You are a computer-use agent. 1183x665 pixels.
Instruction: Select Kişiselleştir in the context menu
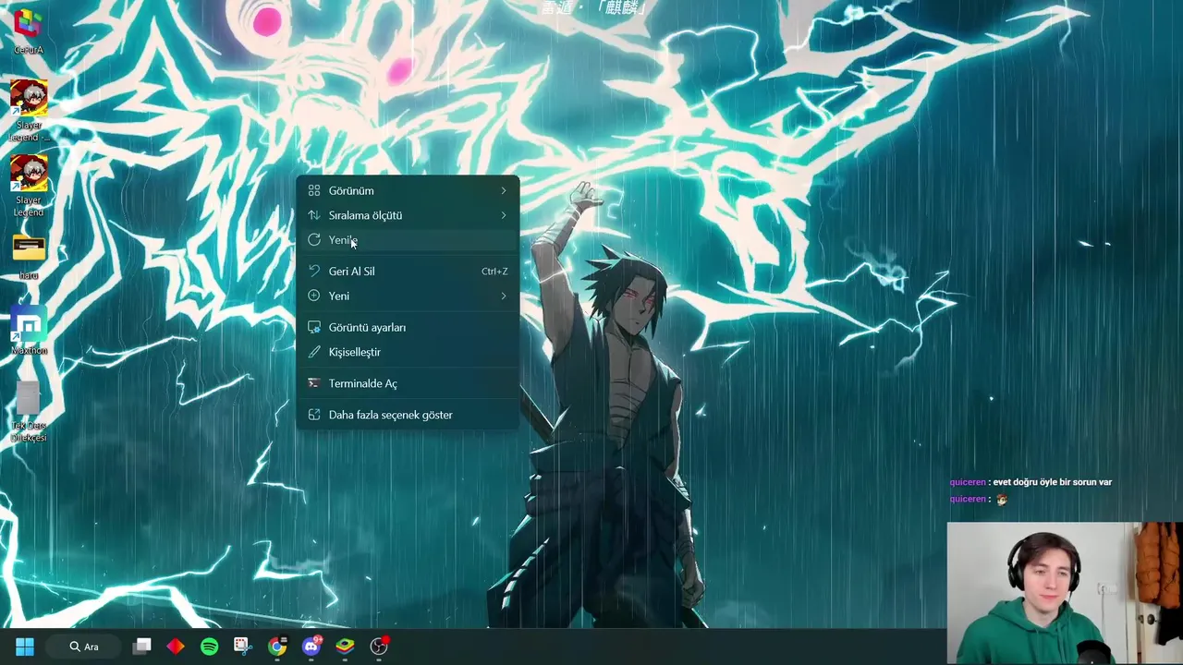pyautogui.click(x=408, y=352)
